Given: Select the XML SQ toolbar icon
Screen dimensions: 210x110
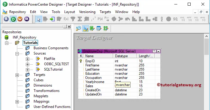Looking at the screenshot, I should [182, 19].
